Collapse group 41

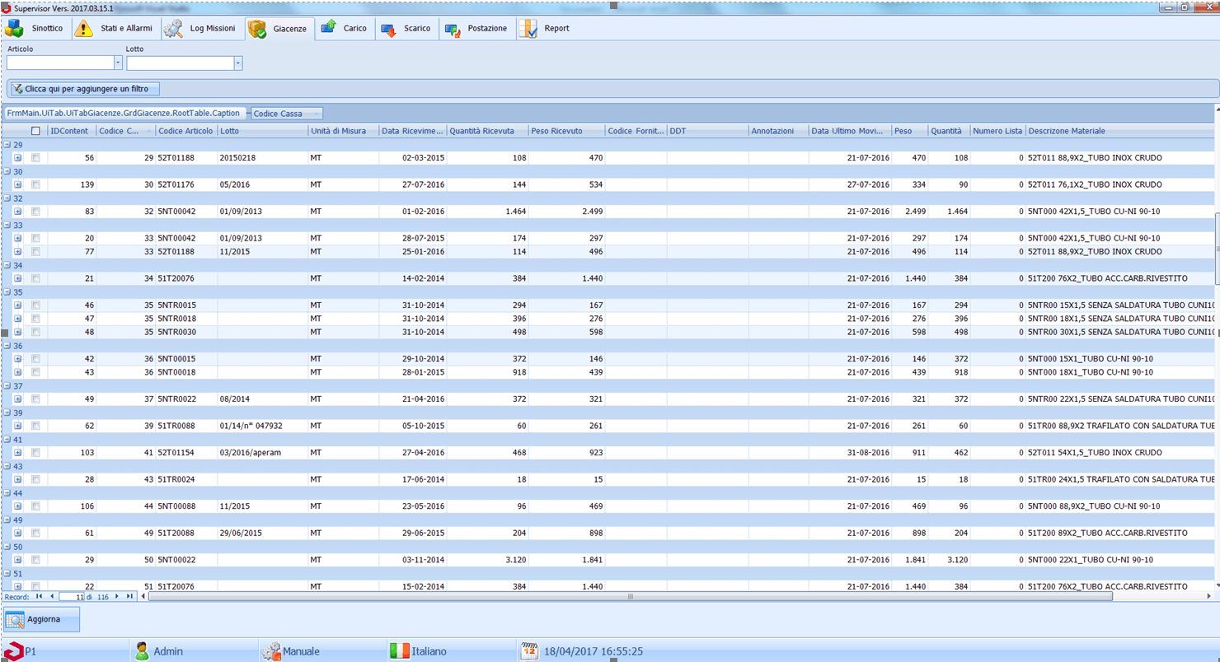[7, 440]
